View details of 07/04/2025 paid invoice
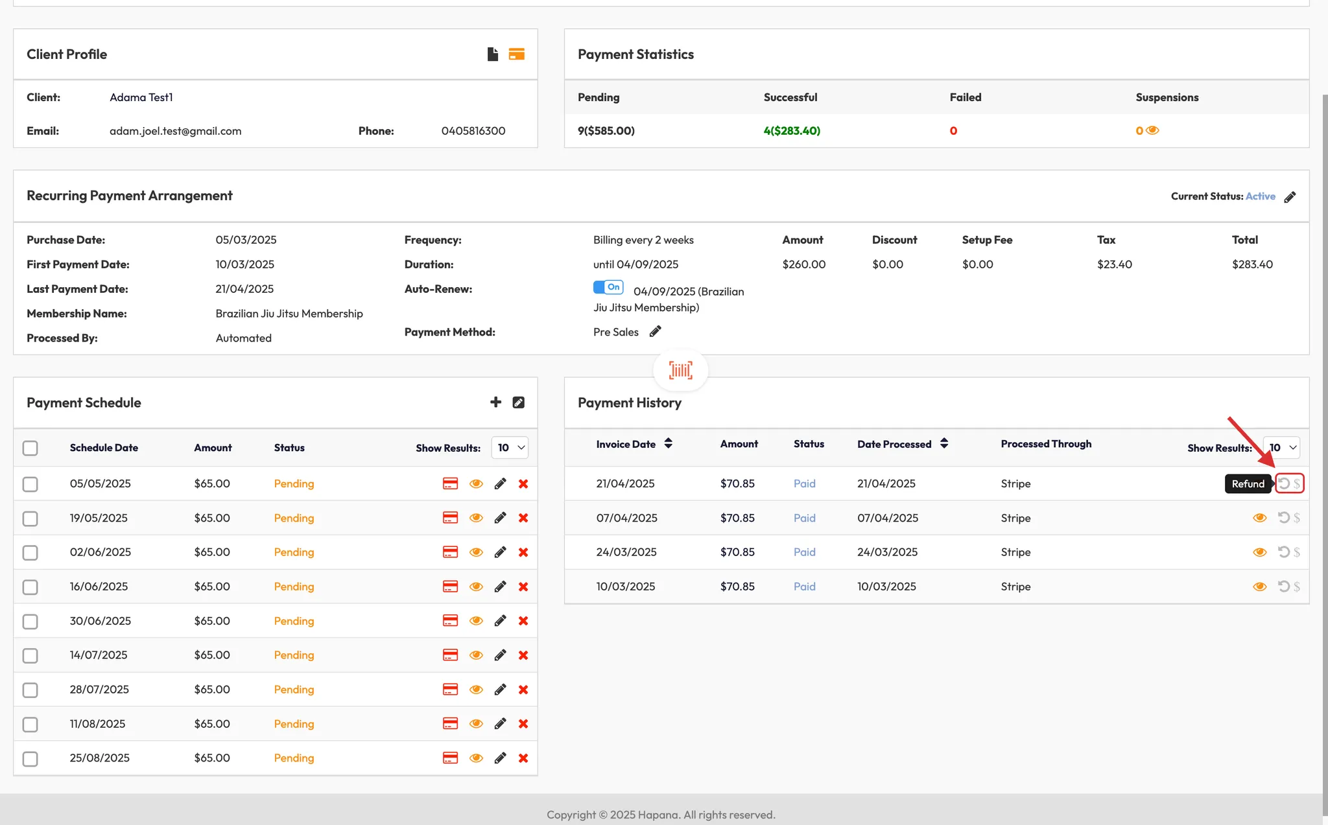The image size is (1328, 825). (1259, 518)
